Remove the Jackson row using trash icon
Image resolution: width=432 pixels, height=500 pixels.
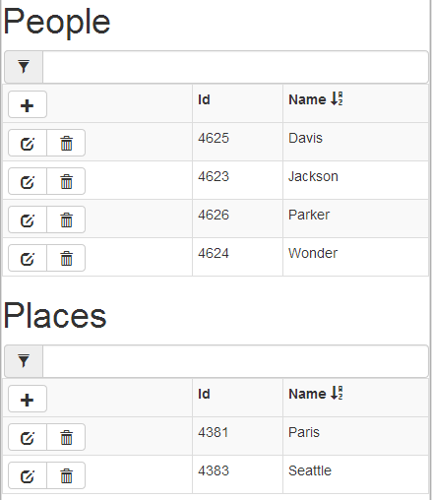(x=66, y=181)
